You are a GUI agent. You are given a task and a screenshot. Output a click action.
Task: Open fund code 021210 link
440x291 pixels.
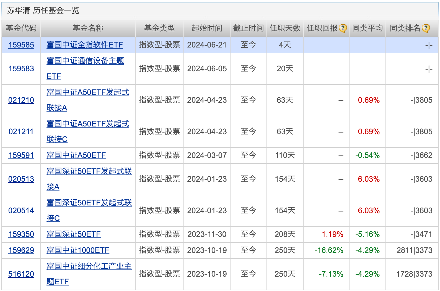(21, 100)
